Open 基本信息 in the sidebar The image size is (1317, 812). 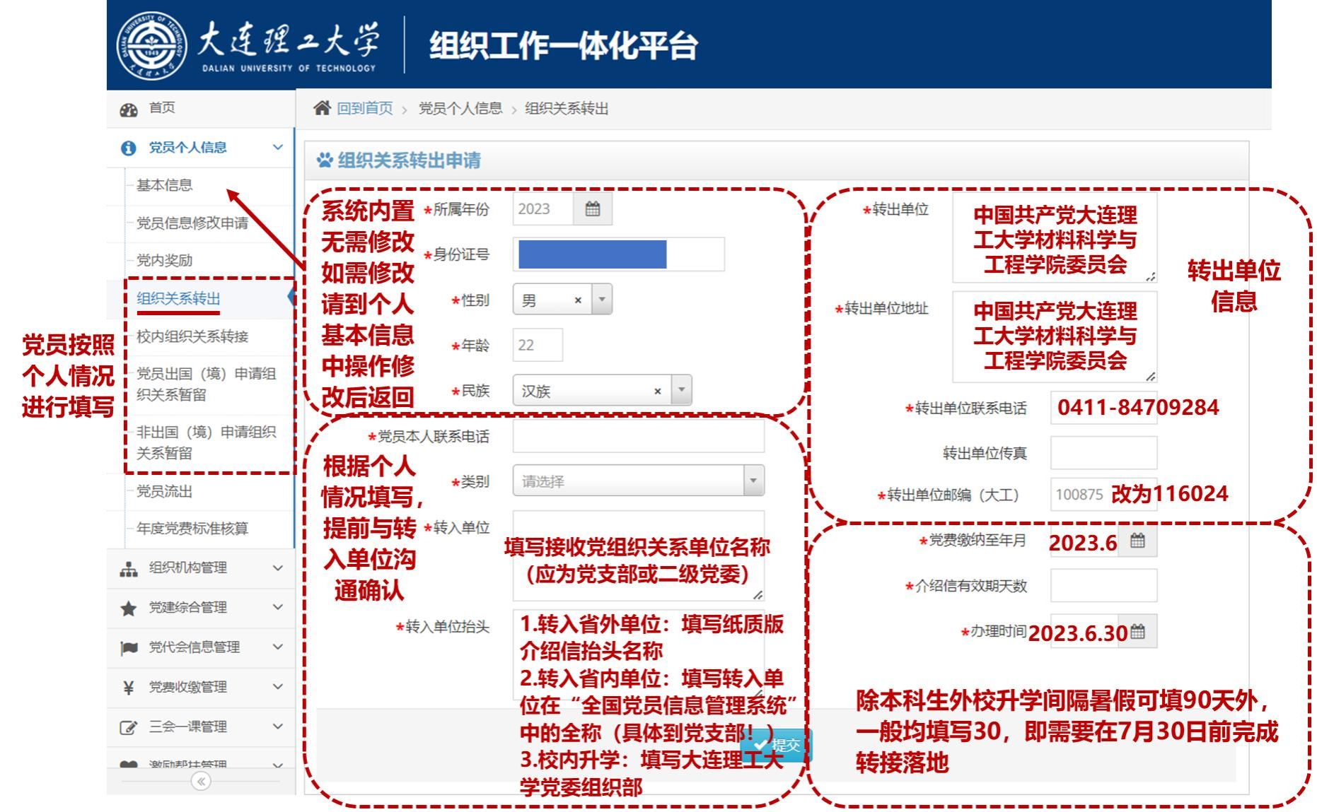pyautogui.click(x=164, y=185)
